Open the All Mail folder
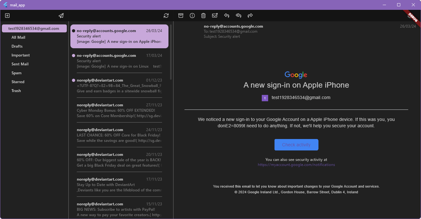421x219 pixels. [x=18, y=37]
